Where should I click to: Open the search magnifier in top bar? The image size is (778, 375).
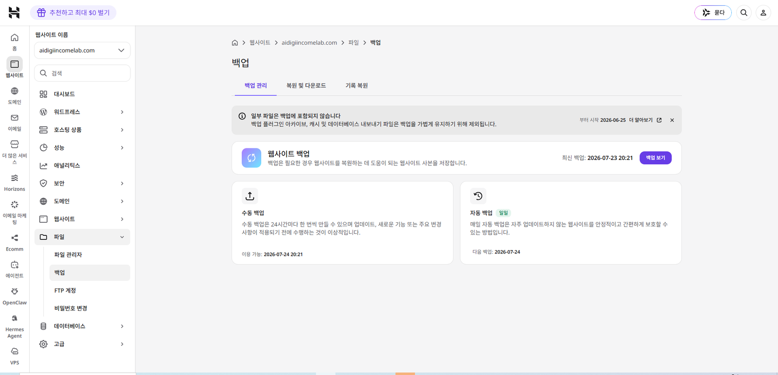coord(744,13)
